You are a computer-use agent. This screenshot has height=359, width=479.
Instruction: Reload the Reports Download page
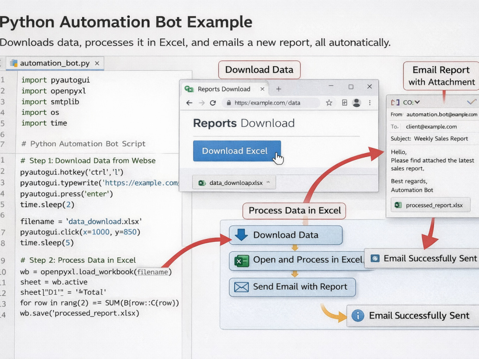tap(213, 103)
